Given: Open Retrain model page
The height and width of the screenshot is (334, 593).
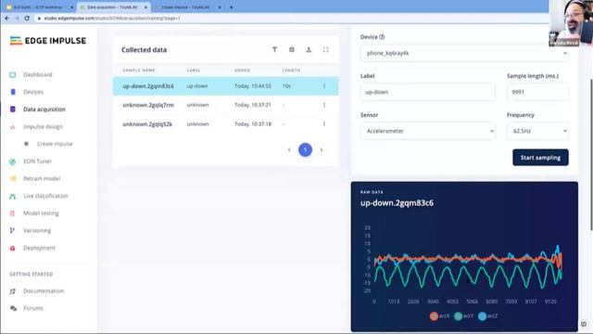Looking at the screenshot, I should [42, 179].
